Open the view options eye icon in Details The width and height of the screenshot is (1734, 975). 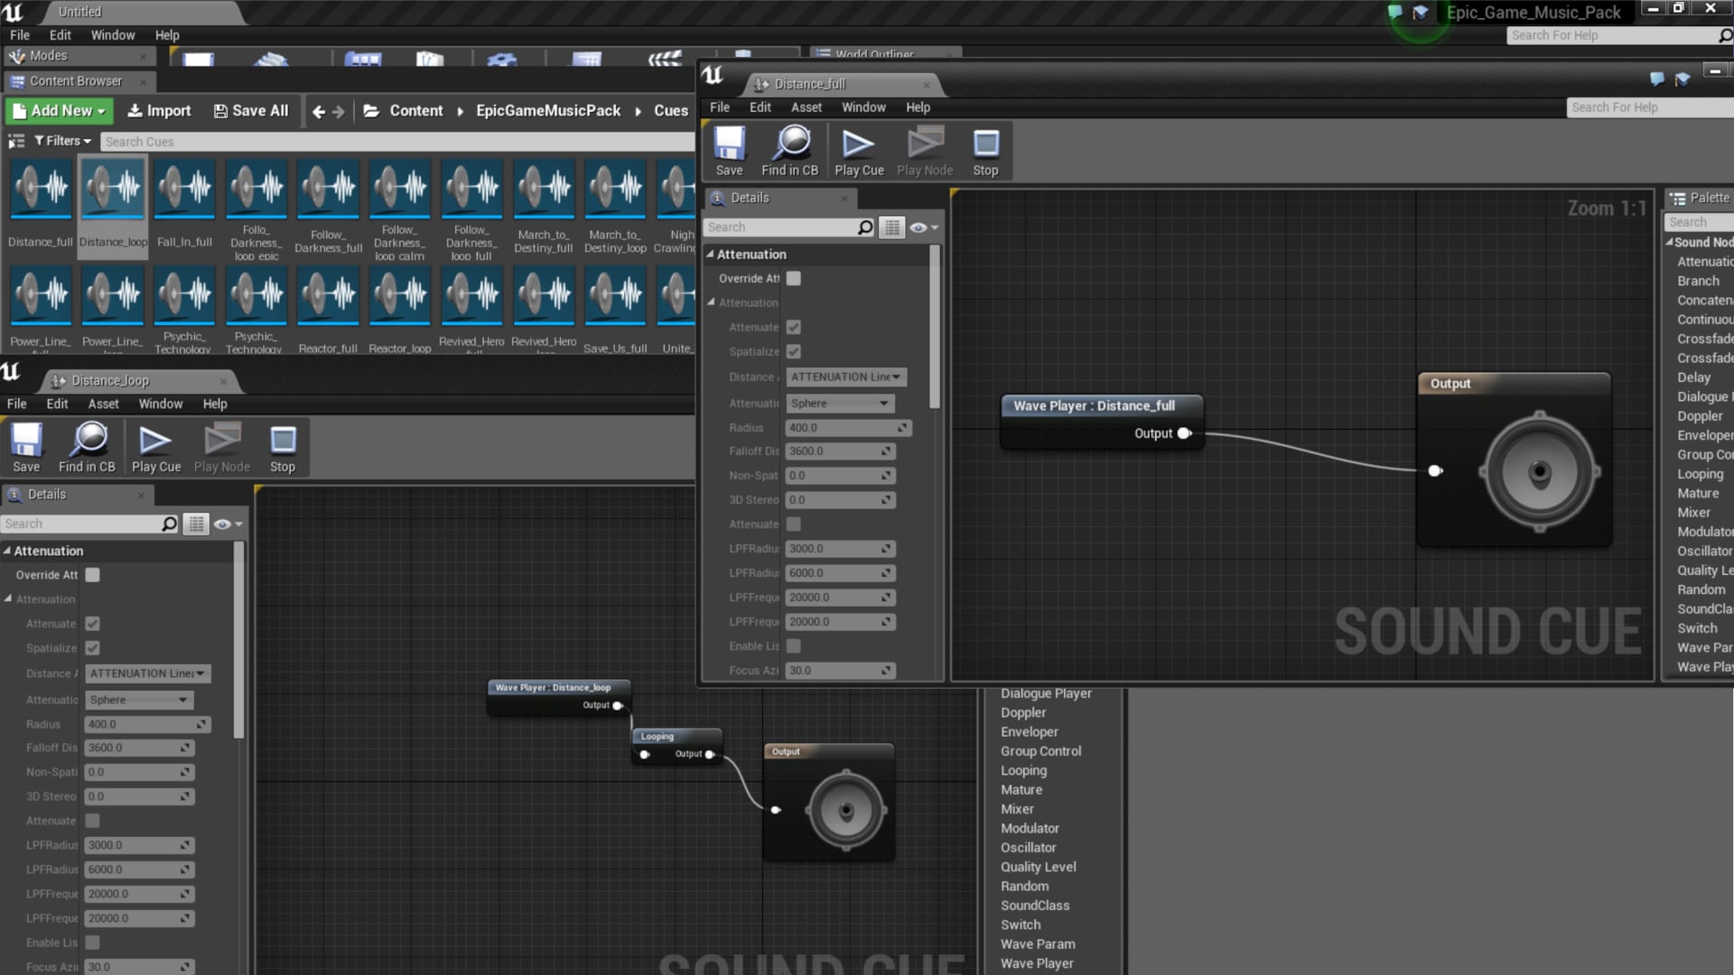(919, 227)
